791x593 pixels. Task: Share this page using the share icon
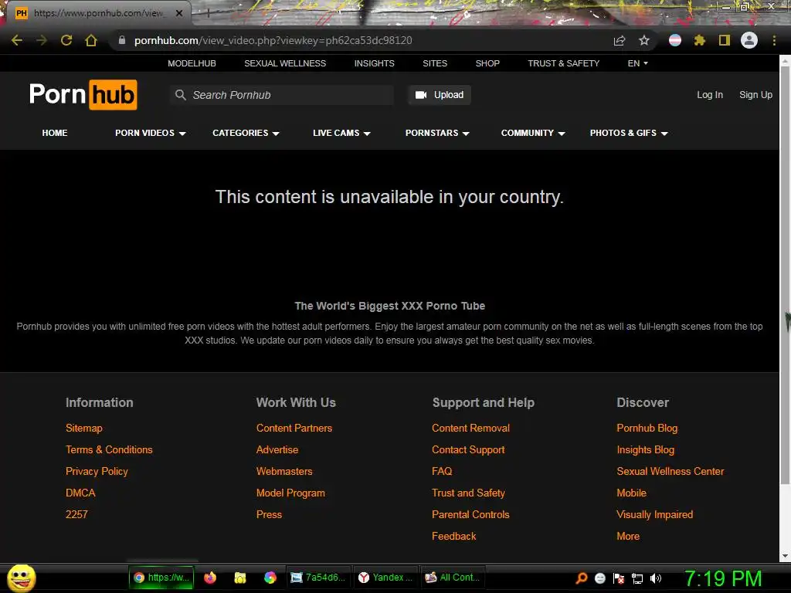[620, 40]
